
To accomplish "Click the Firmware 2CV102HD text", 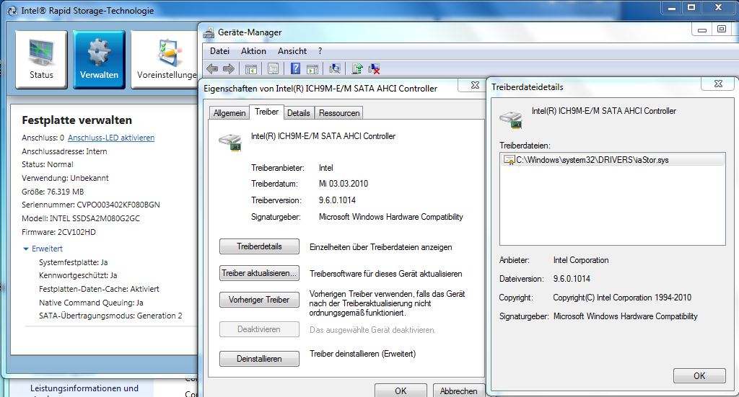I will tap(58, 232).
